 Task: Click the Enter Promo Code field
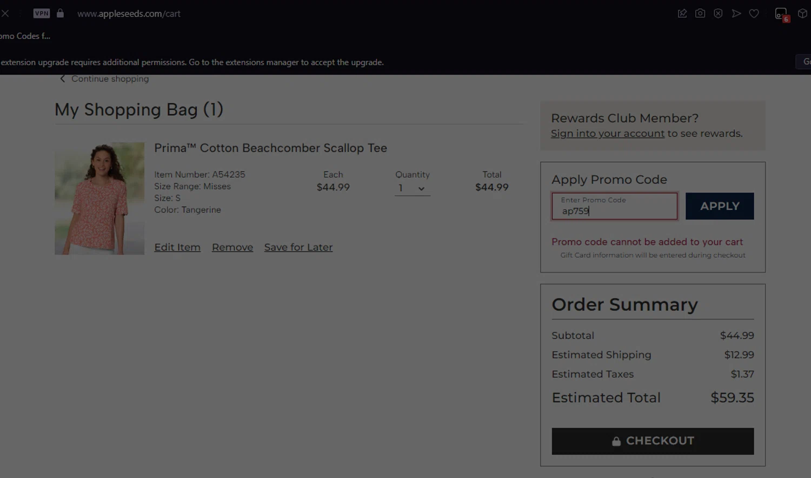click(614, 207)
